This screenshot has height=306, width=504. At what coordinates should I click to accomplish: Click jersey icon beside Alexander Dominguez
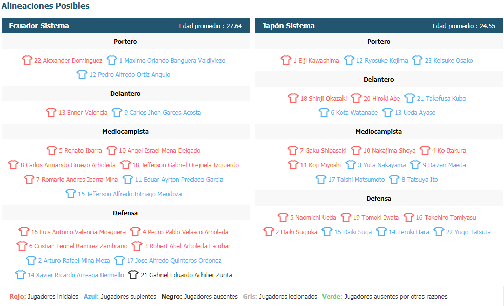click(x=27, y=61)
